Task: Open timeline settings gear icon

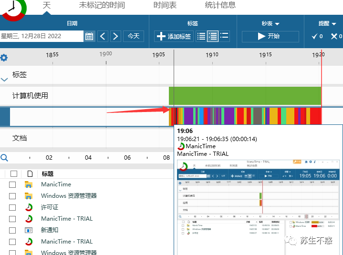Action: [x=4, y=58]
